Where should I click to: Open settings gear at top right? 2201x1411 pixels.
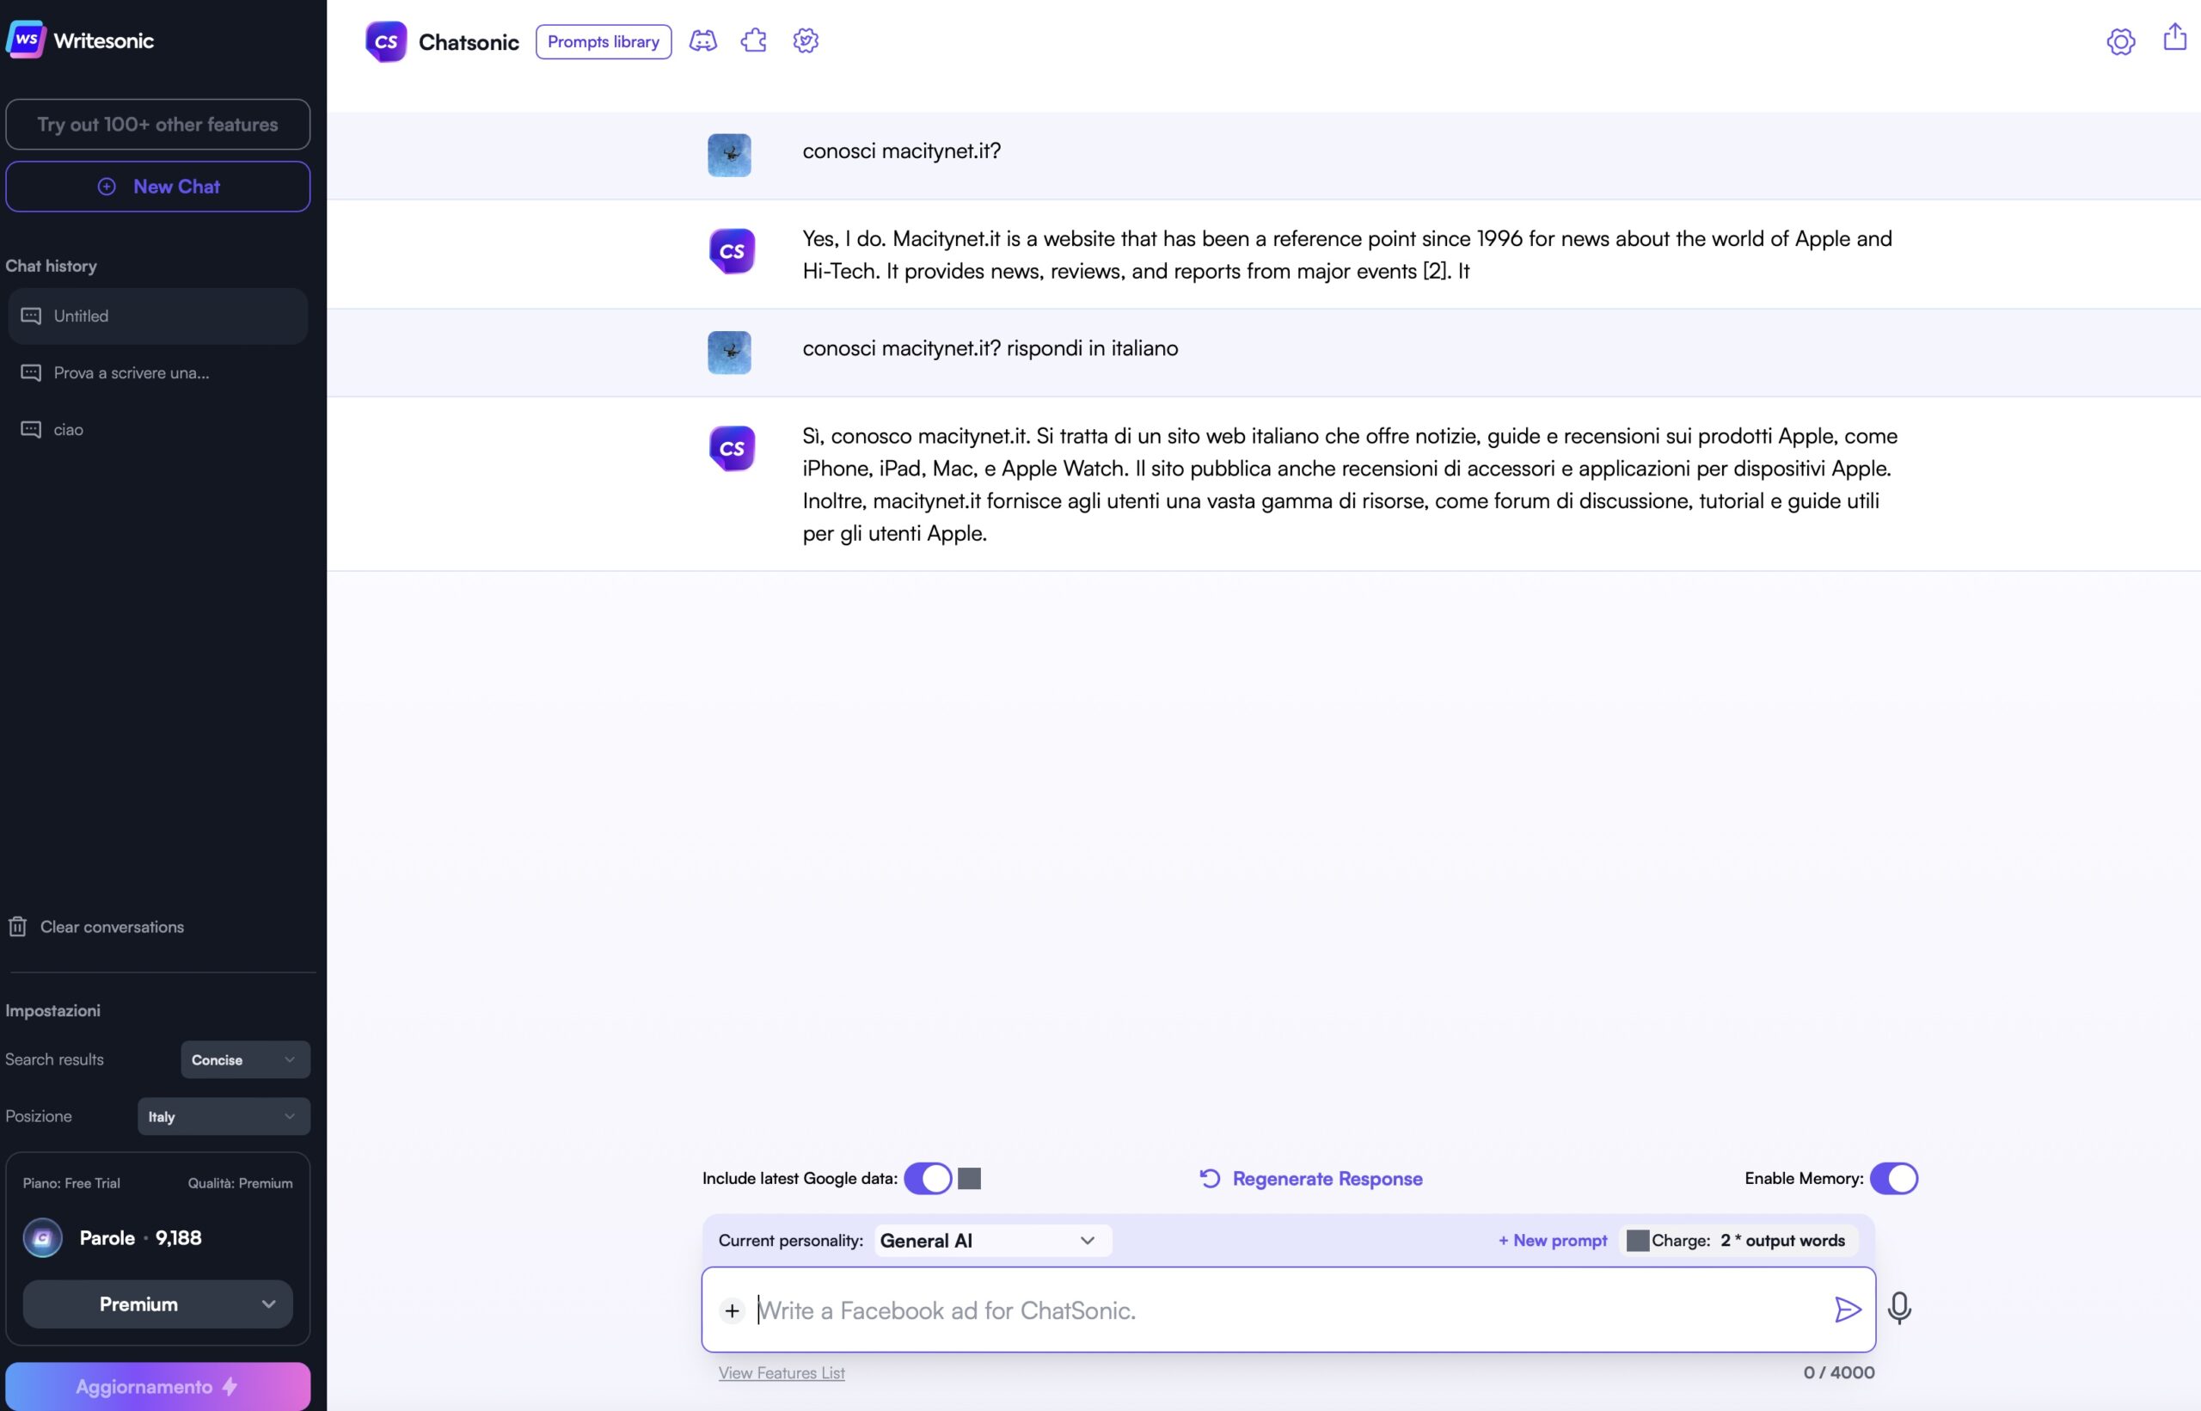[2120, 41]
